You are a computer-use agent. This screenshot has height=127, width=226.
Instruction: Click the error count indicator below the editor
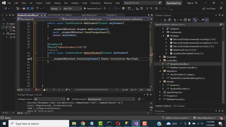pos(37,90)
